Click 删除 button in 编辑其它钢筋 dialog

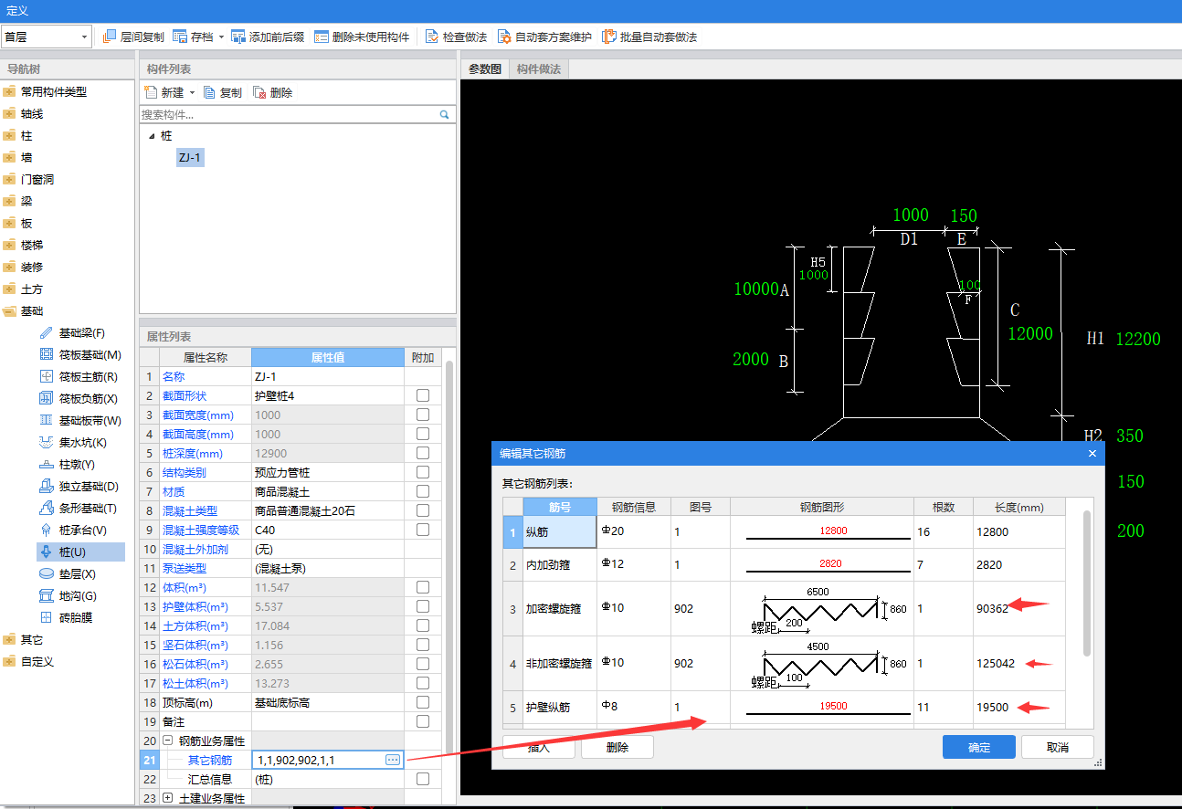617,747
